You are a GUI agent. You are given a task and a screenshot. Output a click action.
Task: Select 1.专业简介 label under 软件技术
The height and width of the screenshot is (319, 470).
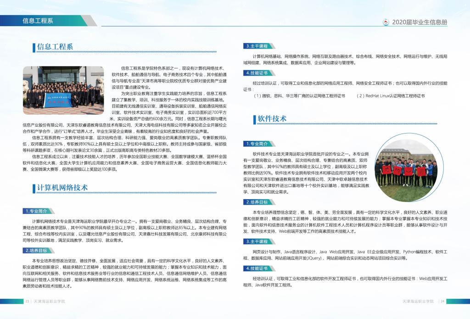tap(257, 144)
